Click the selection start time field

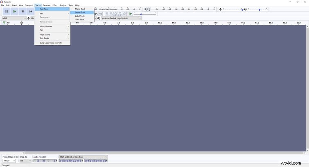pos(71,161)
